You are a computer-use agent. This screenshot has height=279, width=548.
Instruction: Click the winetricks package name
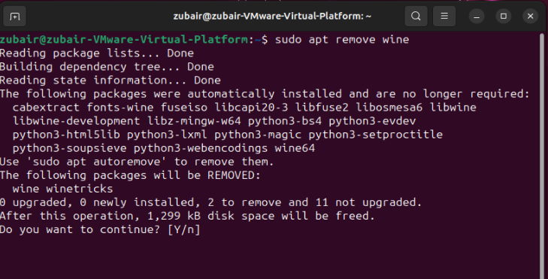pyautogui.click(x=80, y=189)
